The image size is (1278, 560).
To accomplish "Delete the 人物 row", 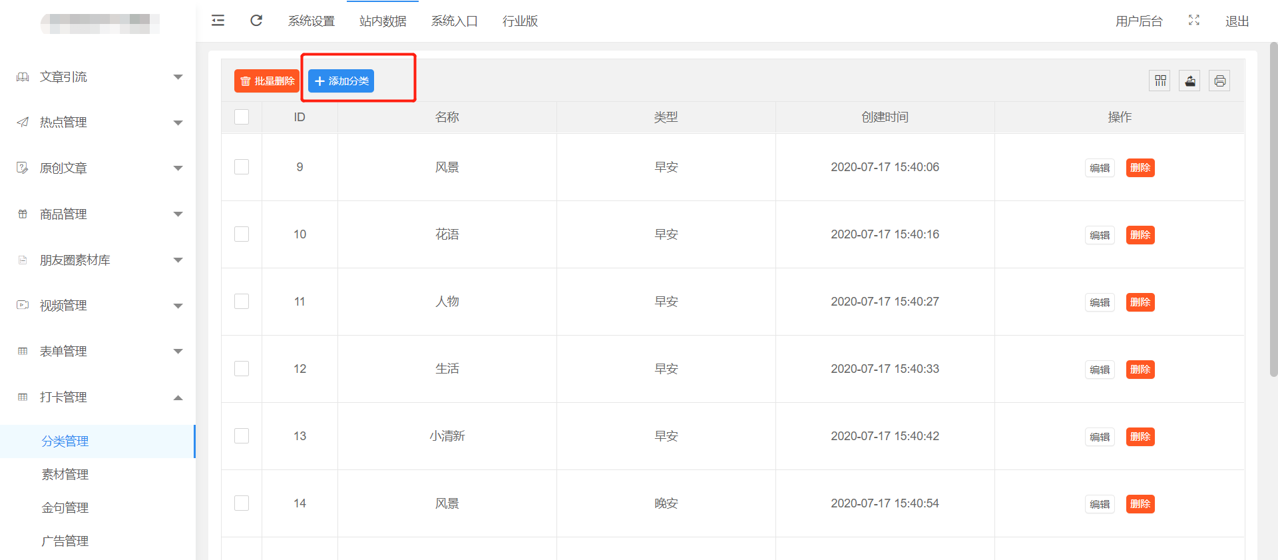I will (1140, 302).
